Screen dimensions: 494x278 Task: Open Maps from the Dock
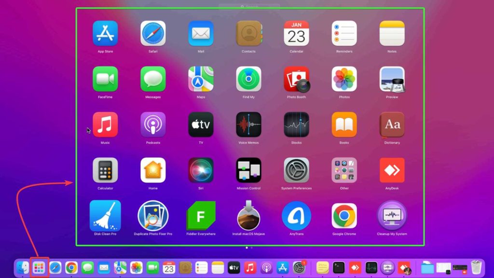(120, 268)
